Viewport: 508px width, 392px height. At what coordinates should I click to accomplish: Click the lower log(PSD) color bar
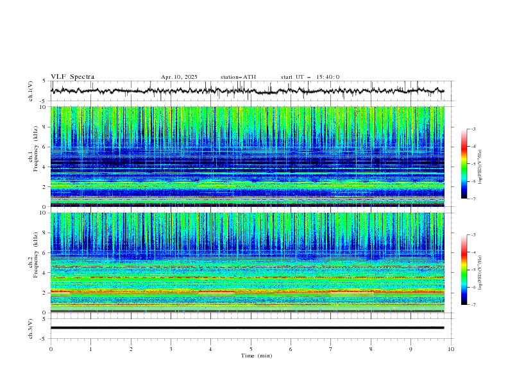[464, 270]
